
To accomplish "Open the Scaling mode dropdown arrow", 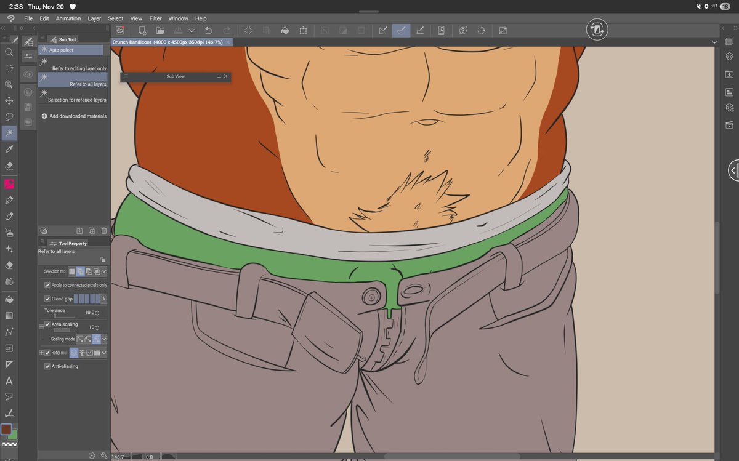I will 104,339.
